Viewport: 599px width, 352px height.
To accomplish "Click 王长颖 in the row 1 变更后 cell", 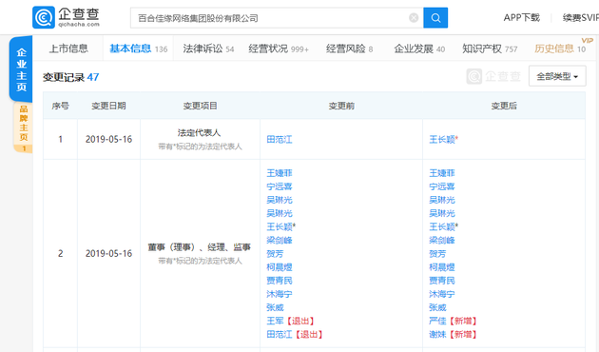I will click(443, 140).
